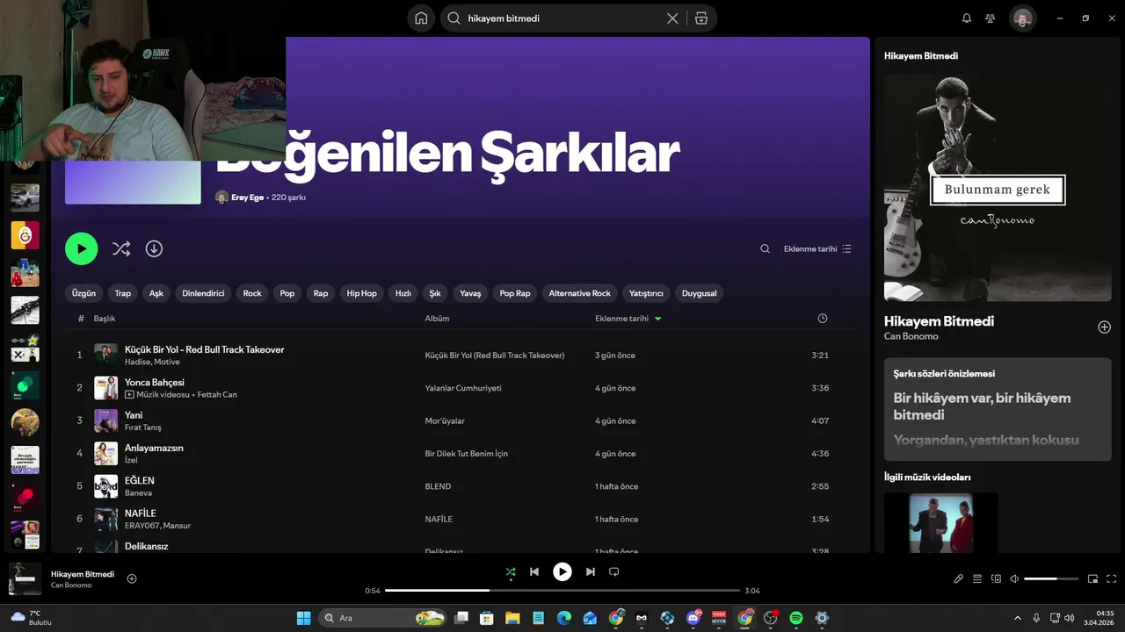Open the notifications bell
Screen dimensions: 1125x632
coord(967,18)
